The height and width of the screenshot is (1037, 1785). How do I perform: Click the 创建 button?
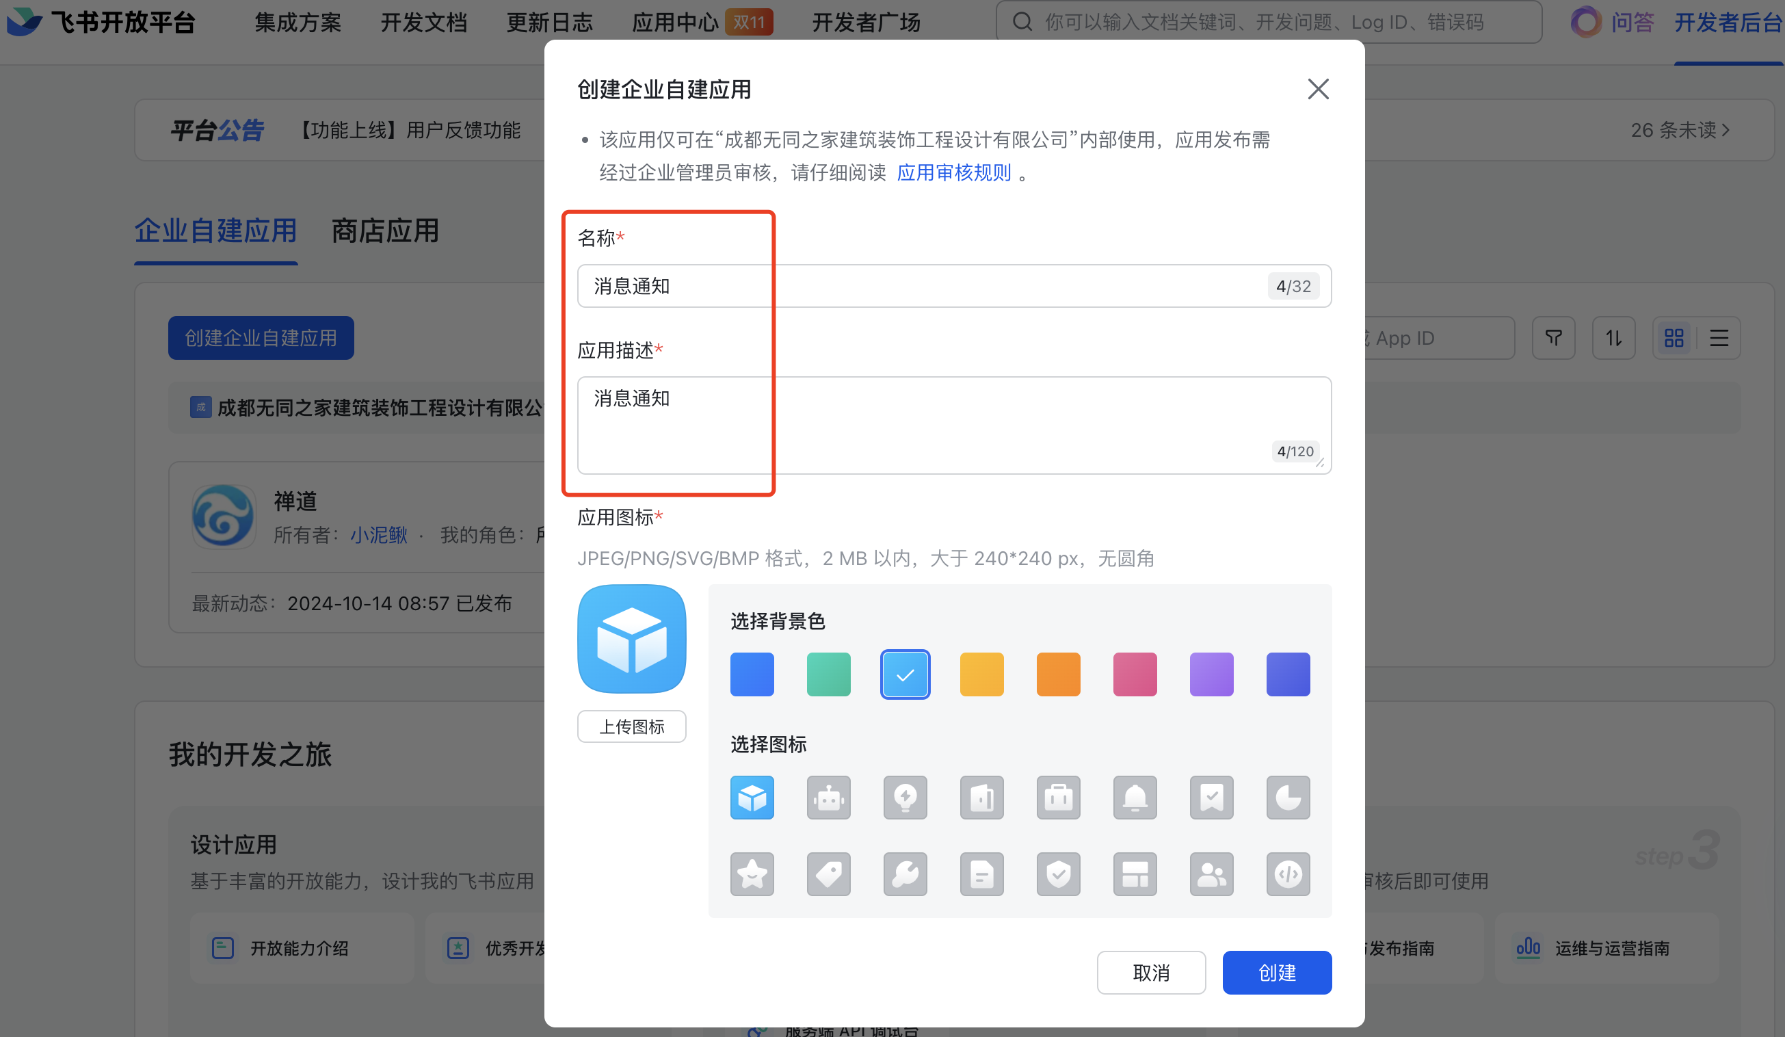(1276, 973)
